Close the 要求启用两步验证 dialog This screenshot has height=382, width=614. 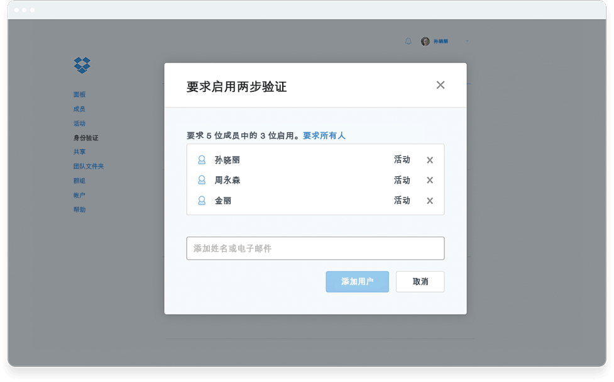[441, 84]
